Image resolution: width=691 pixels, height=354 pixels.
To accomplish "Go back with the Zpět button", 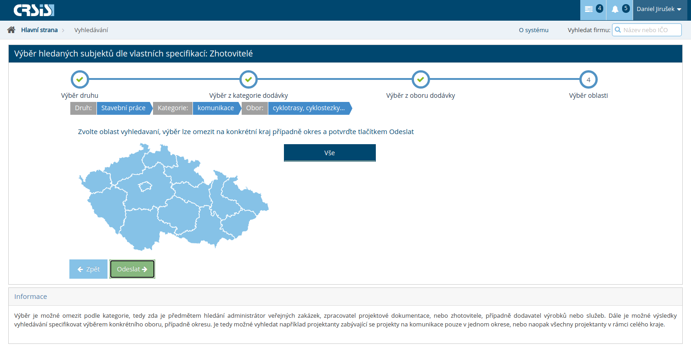I will pos(88,269).
